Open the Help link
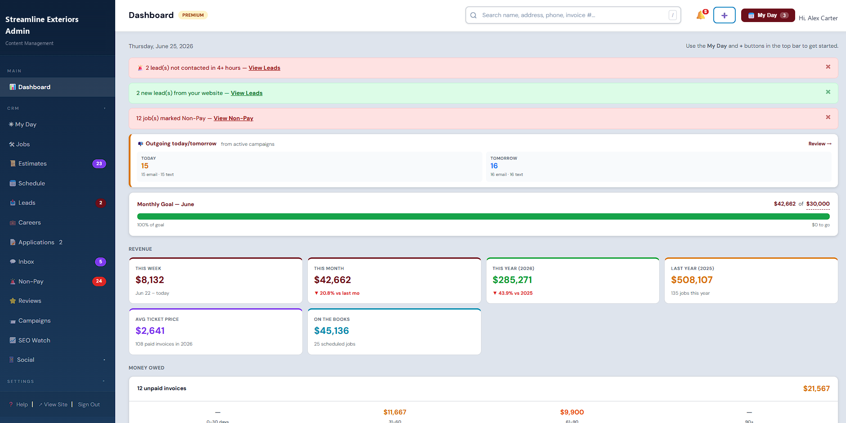The image size is (846, 423). [x=18, y=405]
